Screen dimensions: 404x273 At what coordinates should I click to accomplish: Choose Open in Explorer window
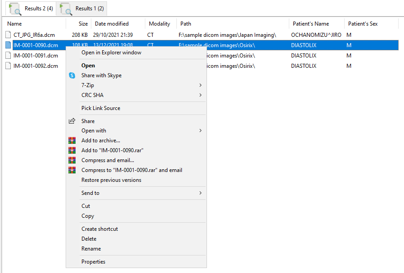[x=111, y=53]
